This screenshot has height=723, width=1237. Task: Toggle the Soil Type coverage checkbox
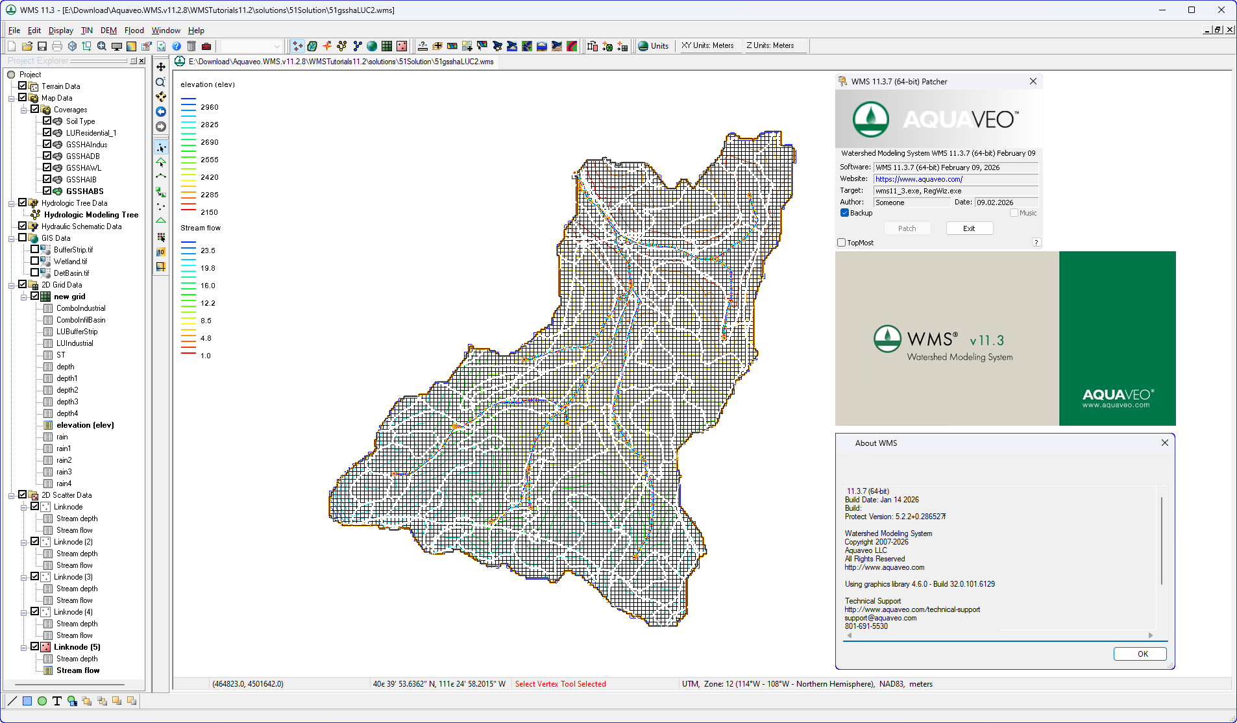pos(47,121)
